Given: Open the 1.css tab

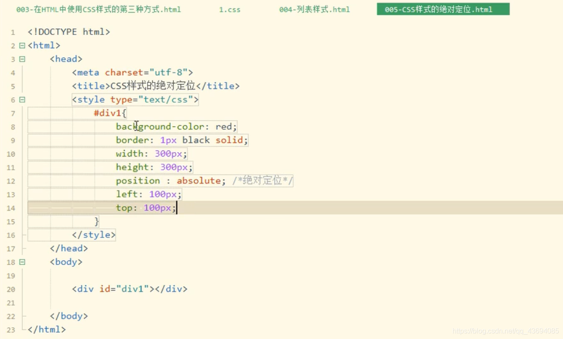Looking at the screenshot, I should pos(230,9).
